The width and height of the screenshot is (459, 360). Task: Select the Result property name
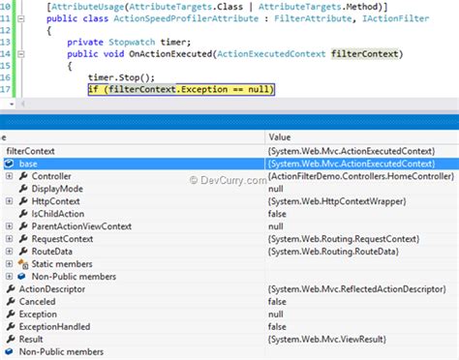coord(31,340)
